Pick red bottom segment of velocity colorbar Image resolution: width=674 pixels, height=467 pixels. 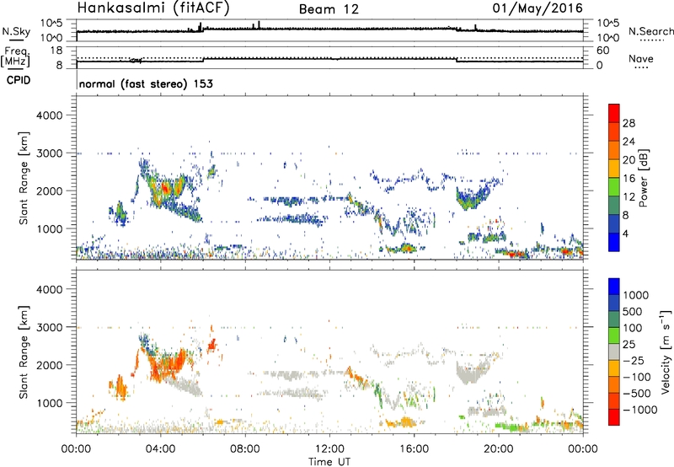coord(614,417)
